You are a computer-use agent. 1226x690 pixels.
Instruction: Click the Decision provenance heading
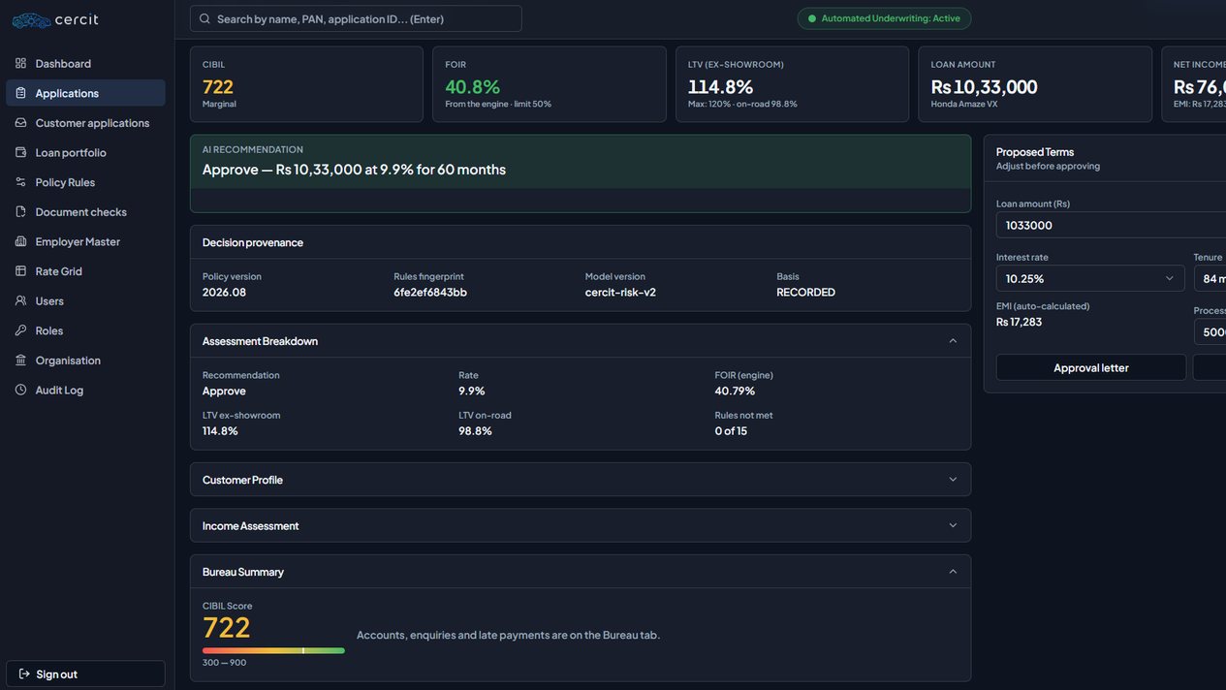[253, 242]
